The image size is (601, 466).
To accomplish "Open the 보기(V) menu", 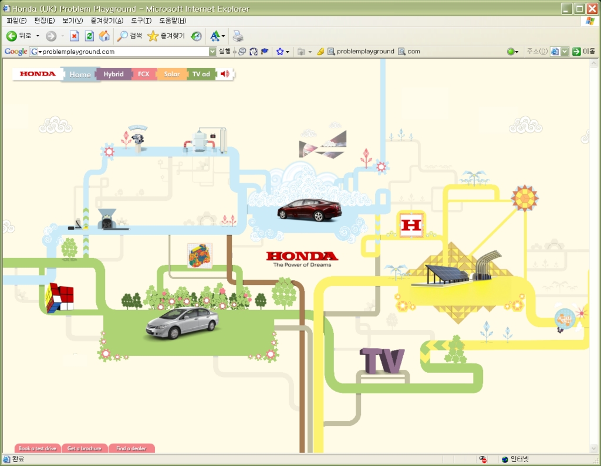I will click(72, 21).
